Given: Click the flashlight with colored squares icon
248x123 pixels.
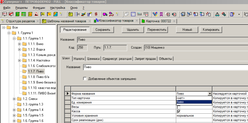Looking at the screenshot, I should coord(155,14).
